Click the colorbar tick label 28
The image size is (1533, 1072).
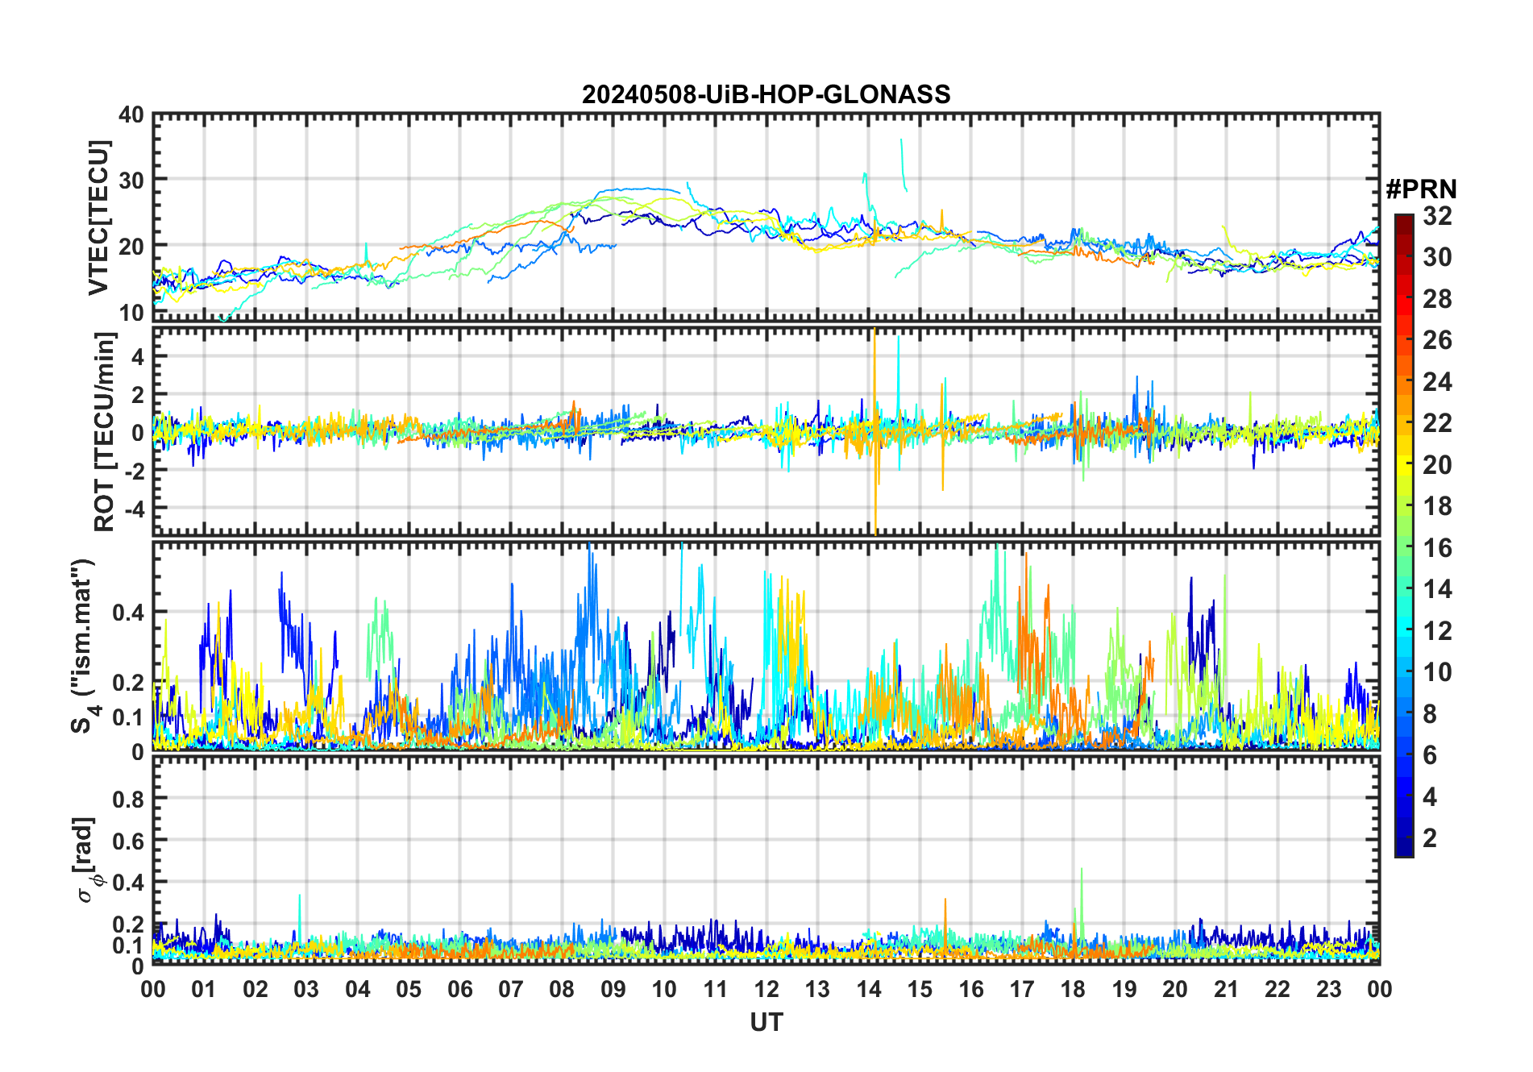(x=1437, y=299)
